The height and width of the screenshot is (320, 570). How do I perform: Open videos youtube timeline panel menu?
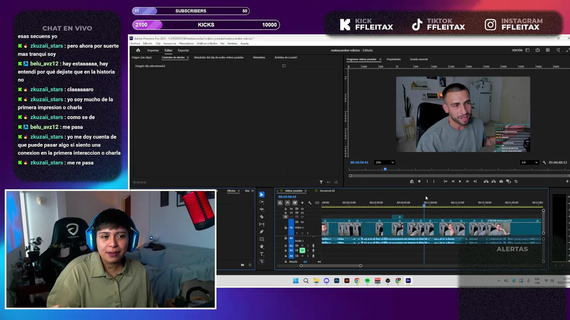[305, 191]
